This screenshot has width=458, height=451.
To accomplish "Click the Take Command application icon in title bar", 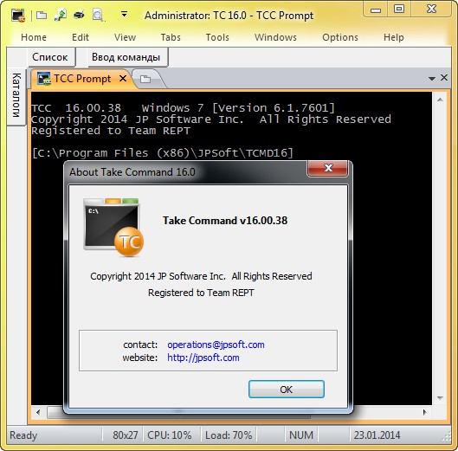I will pos(18,16).
